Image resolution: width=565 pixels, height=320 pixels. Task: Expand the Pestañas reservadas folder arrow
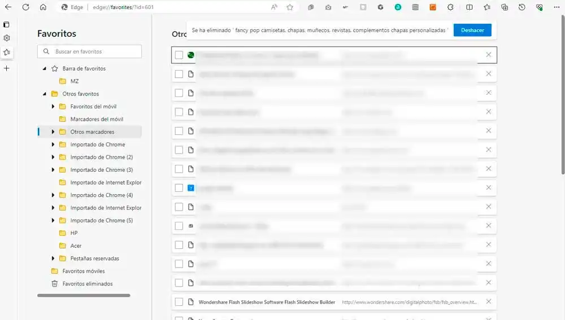(x=53, y=258)
